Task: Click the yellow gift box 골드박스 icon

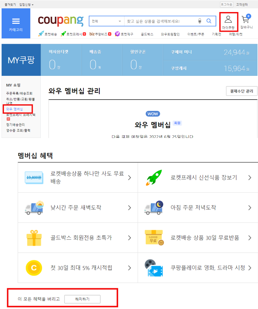Action: (34, 238)
